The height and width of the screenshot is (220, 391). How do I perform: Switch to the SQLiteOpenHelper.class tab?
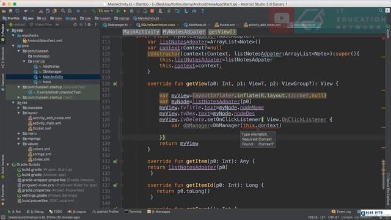(156, 24)
